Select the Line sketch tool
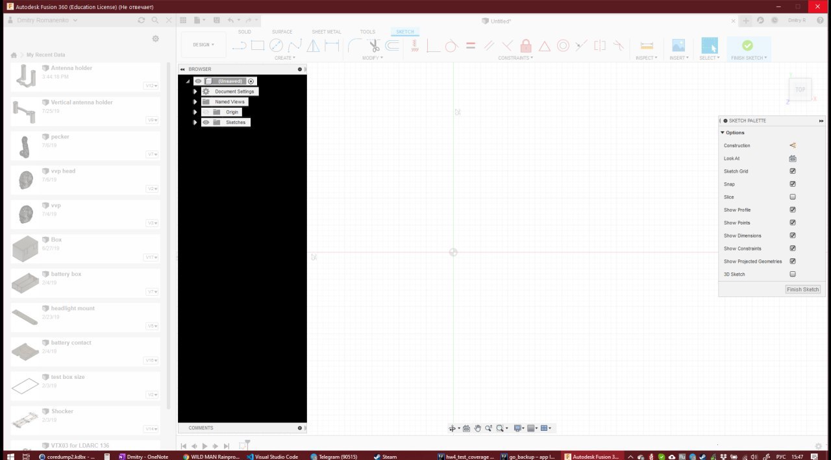 (x=239, y=45)
